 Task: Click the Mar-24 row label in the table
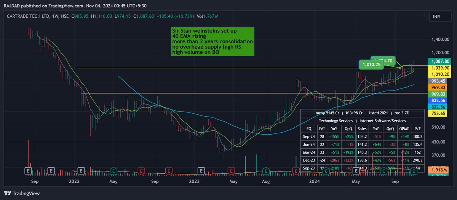309,152
